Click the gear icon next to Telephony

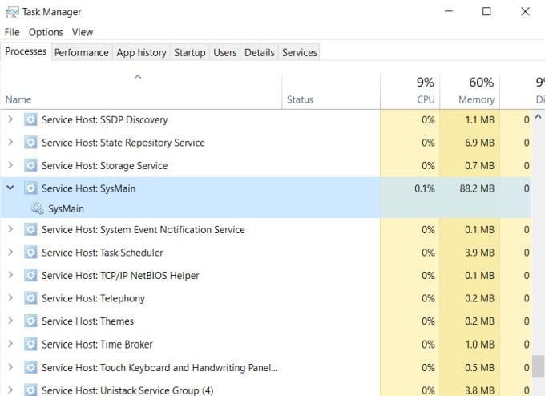(30, 298)
